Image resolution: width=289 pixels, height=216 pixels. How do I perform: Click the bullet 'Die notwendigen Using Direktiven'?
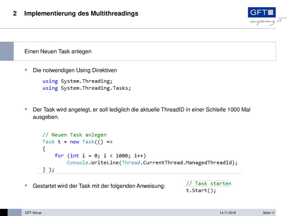75,70
